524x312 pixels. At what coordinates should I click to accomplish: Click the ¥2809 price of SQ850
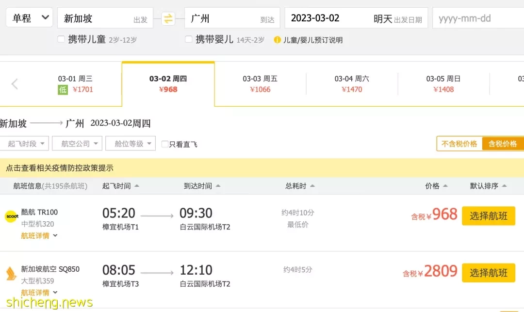pyautogui.click(x=430, y=271)
